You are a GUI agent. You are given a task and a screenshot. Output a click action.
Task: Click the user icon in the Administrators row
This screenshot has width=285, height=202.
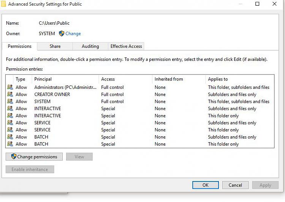[x=10, y=87]
